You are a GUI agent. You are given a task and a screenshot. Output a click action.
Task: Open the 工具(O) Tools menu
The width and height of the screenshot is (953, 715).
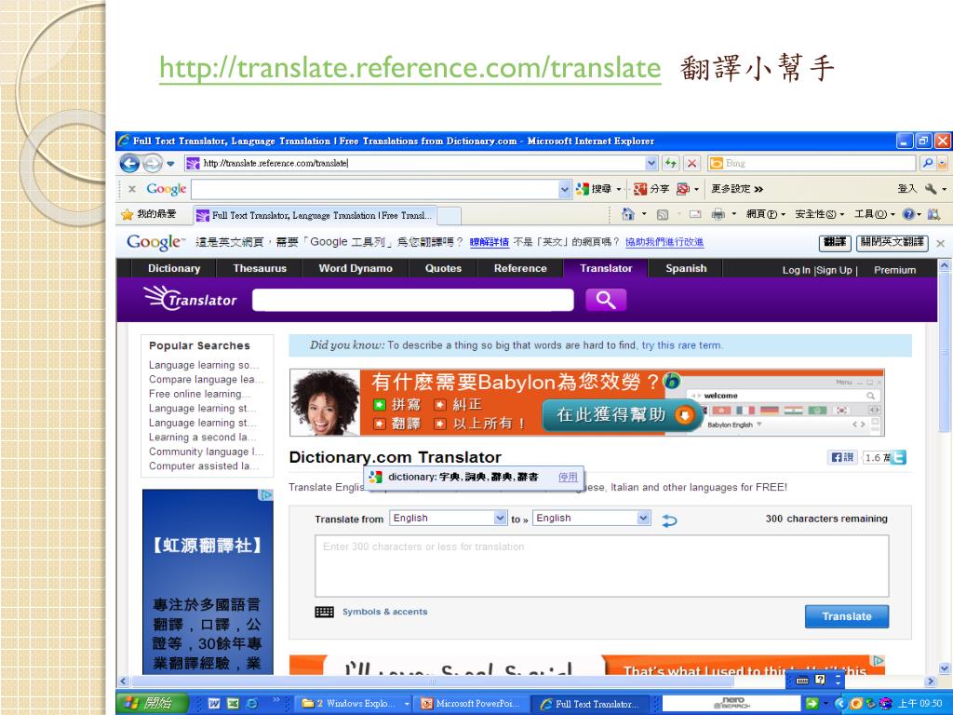tap(874, 214)
